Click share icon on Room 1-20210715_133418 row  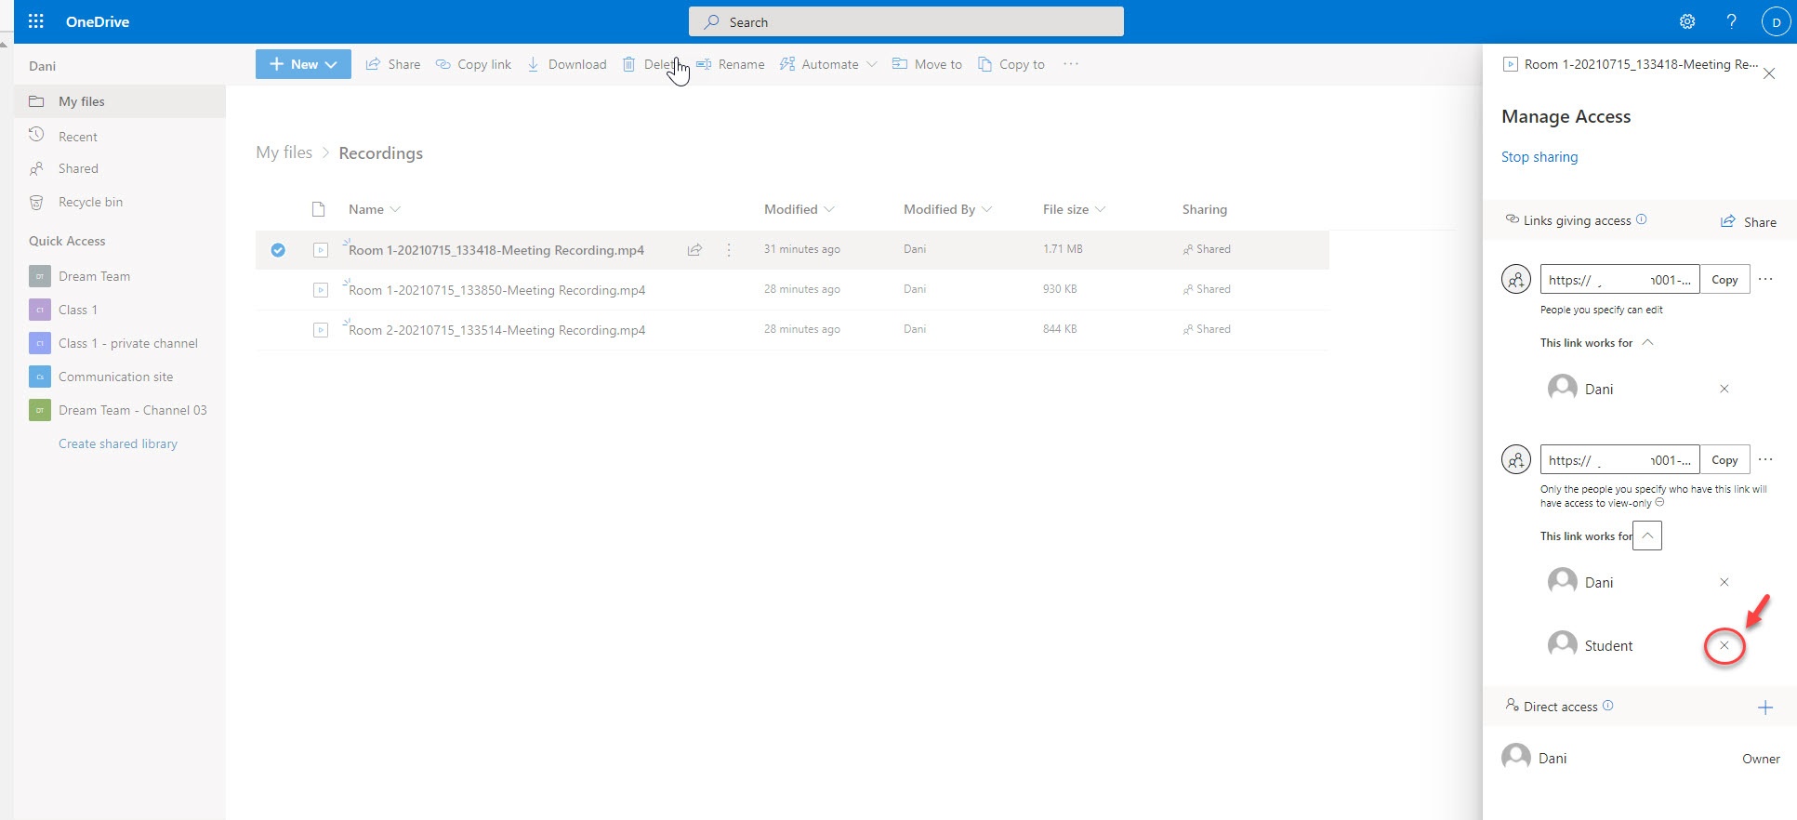point(694,250)
